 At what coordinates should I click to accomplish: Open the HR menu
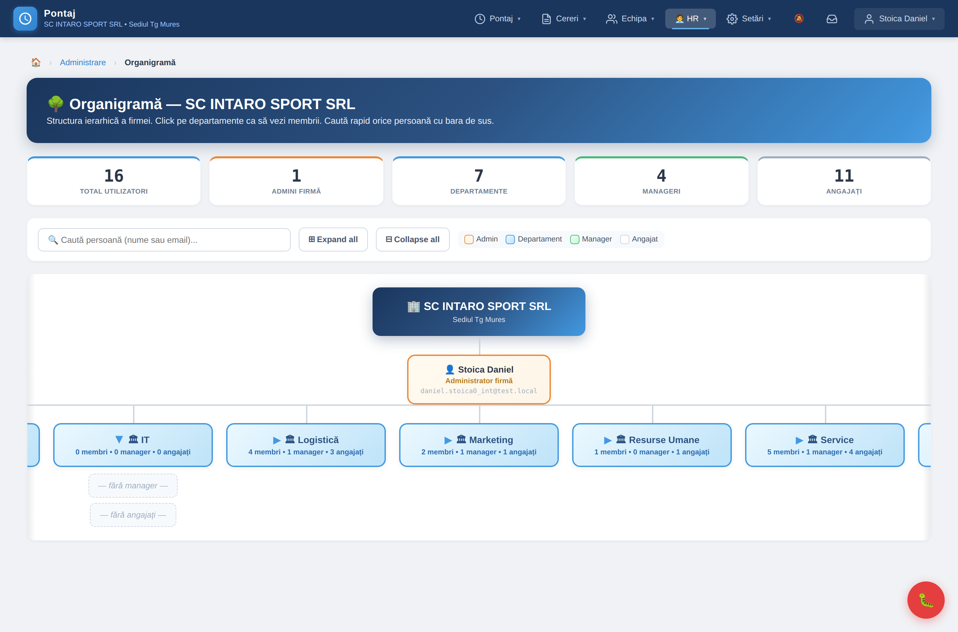[690, 19]
